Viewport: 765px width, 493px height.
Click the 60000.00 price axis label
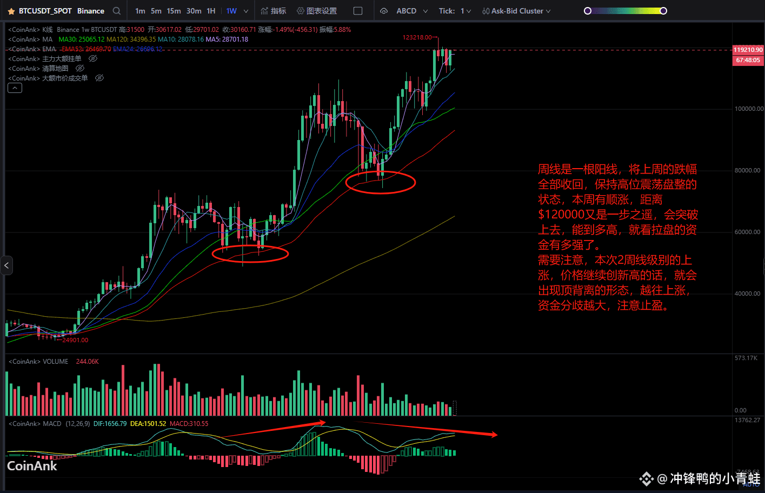(x=747, y=232)
